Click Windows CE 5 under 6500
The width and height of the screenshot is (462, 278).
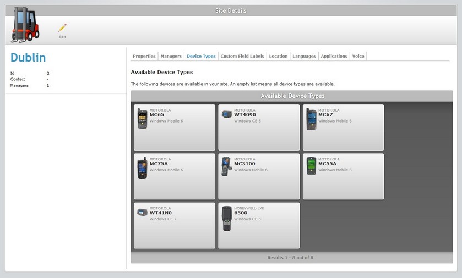(247, 219)
